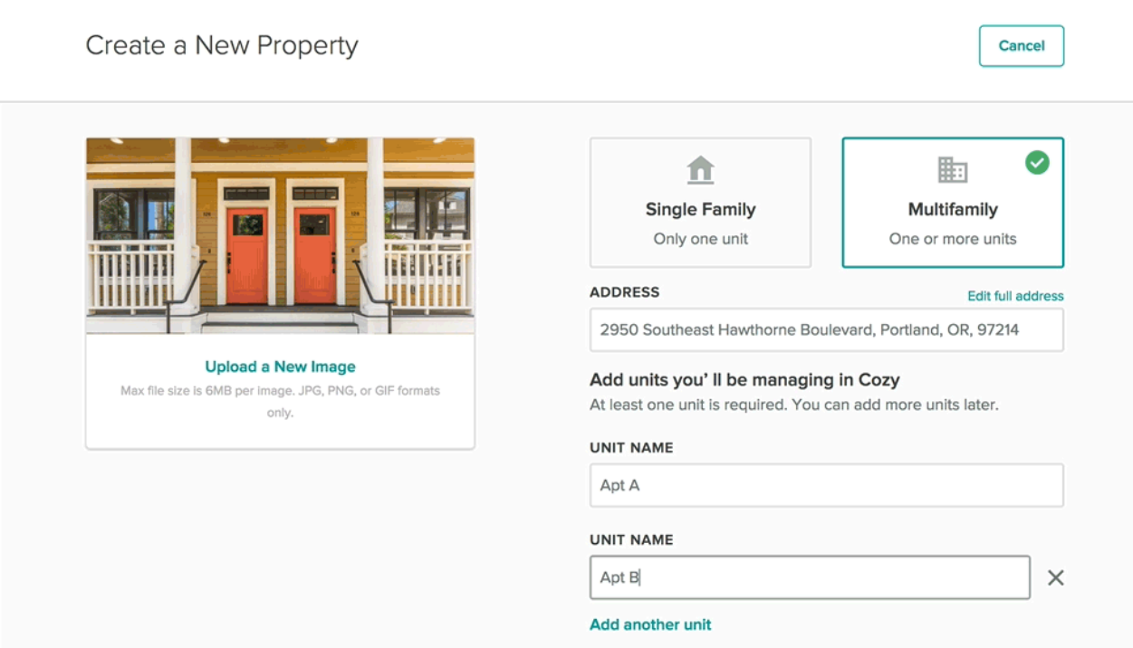Viewport: 1133px width, 648px height.
Task: Click the ADDRESS field label
Action: 625,292
